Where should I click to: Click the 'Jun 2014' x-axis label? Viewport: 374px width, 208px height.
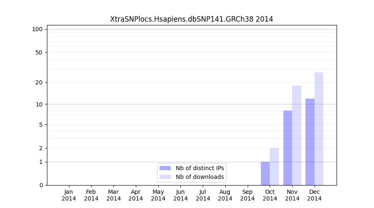tap(180, 195)
